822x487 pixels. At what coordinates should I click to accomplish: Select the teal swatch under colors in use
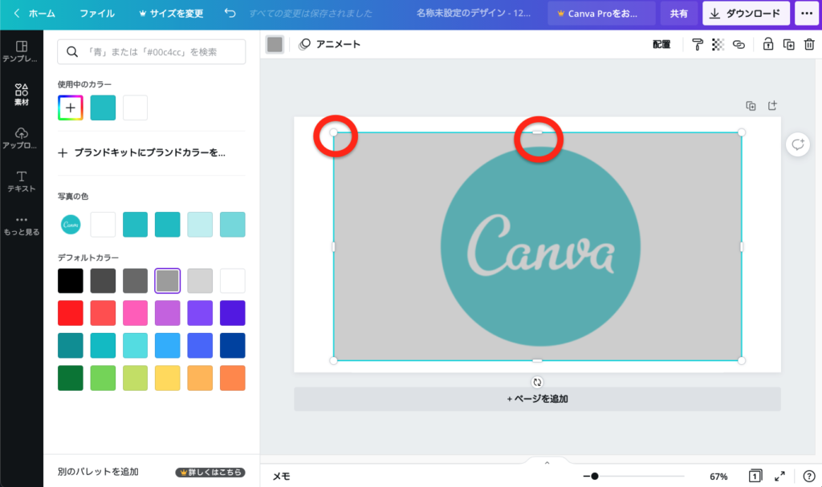[x=103, y=108]
